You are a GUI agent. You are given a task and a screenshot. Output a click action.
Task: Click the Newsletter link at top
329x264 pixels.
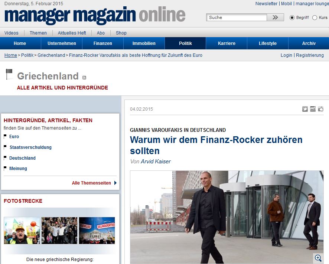click(266, 4)
